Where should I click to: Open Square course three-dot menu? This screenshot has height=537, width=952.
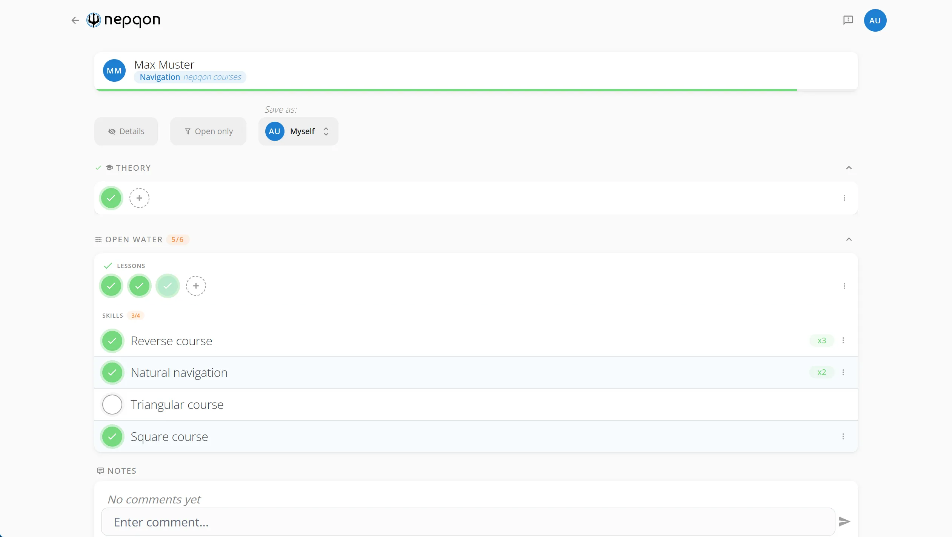tap(843, 436)
